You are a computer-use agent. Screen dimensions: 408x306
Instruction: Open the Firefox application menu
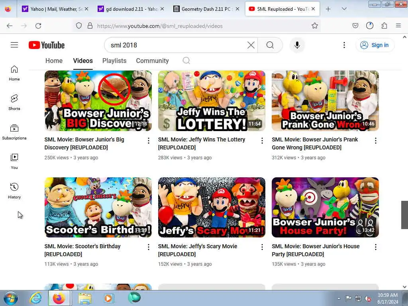398,26
